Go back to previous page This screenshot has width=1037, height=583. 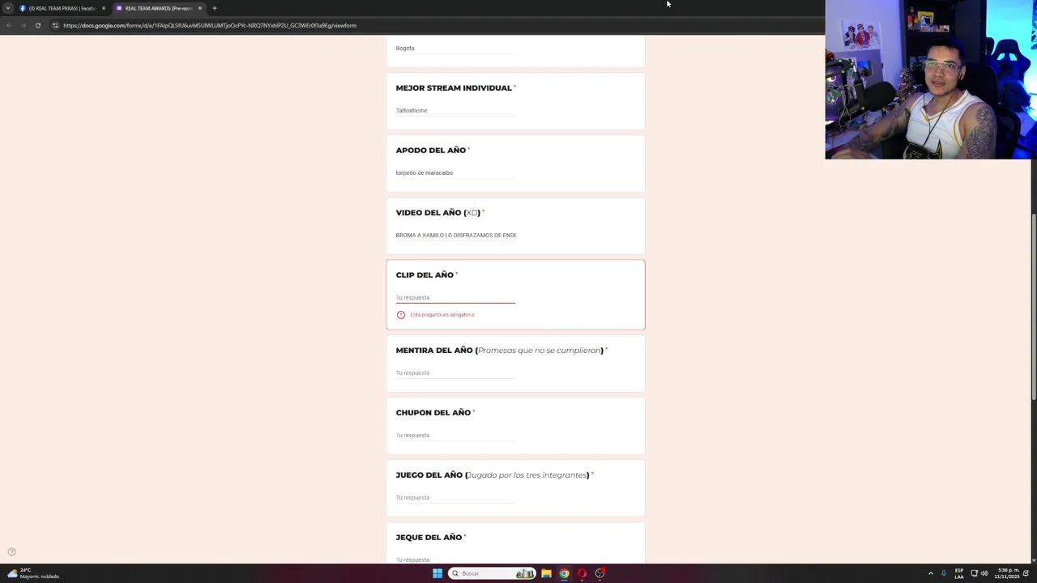[8, 25]
